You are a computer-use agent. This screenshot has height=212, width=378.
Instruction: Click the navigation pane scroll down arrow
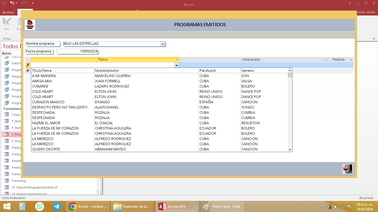tap(98, 192)
